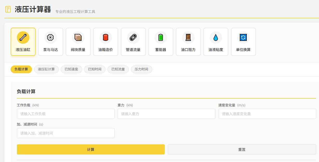Switch to the 压力时间 tab

point(142,69)
